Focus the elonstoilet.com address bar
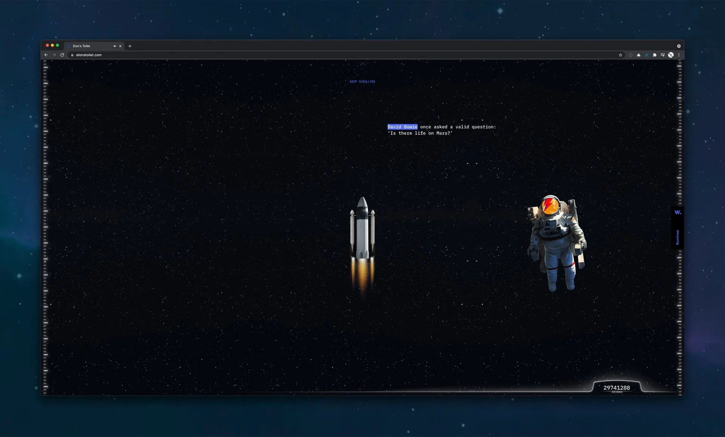The height and width of the screenshot is (437, 725). (x=346, y=55)
